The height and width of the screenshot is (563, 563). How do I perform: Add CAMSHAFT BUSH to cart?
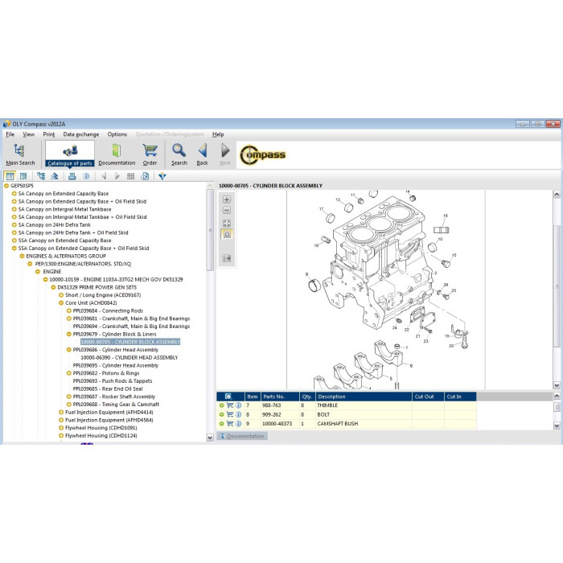[x=230, y=424]
